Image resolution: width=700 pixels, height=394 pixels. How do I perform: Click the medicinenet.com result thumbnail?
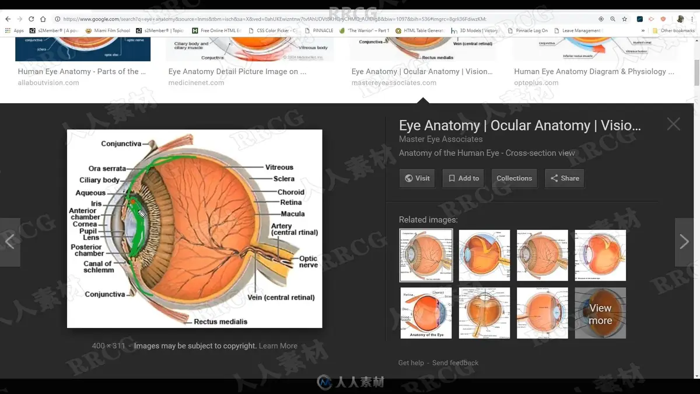coord(250,49)
